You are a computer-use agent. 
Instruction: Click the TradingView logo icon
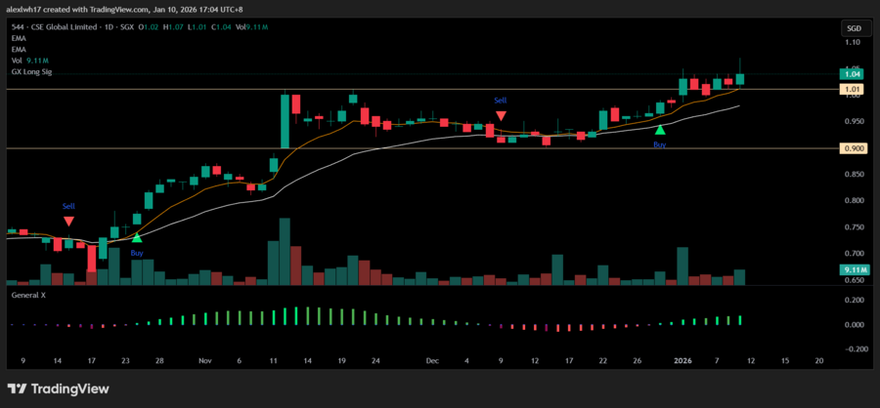tap(22, 390)
